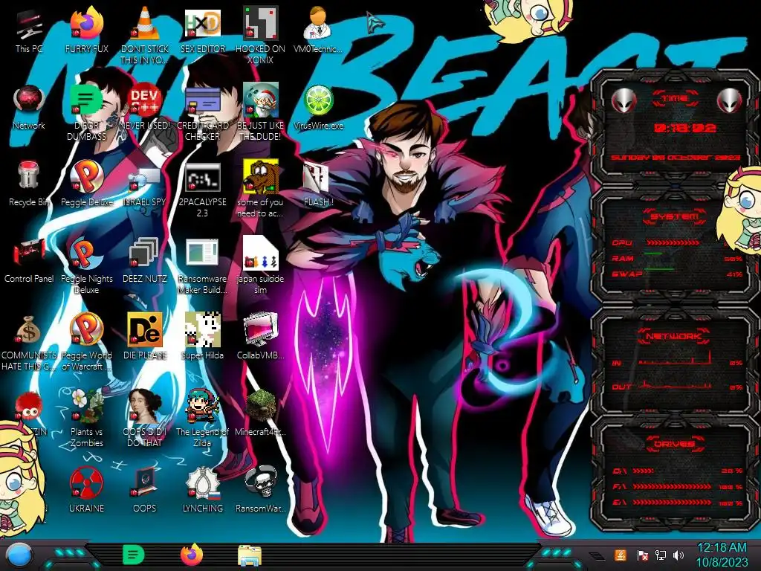Click the red-flag tray notification icon
The image size is (761, 571).
tap(643, 555)
